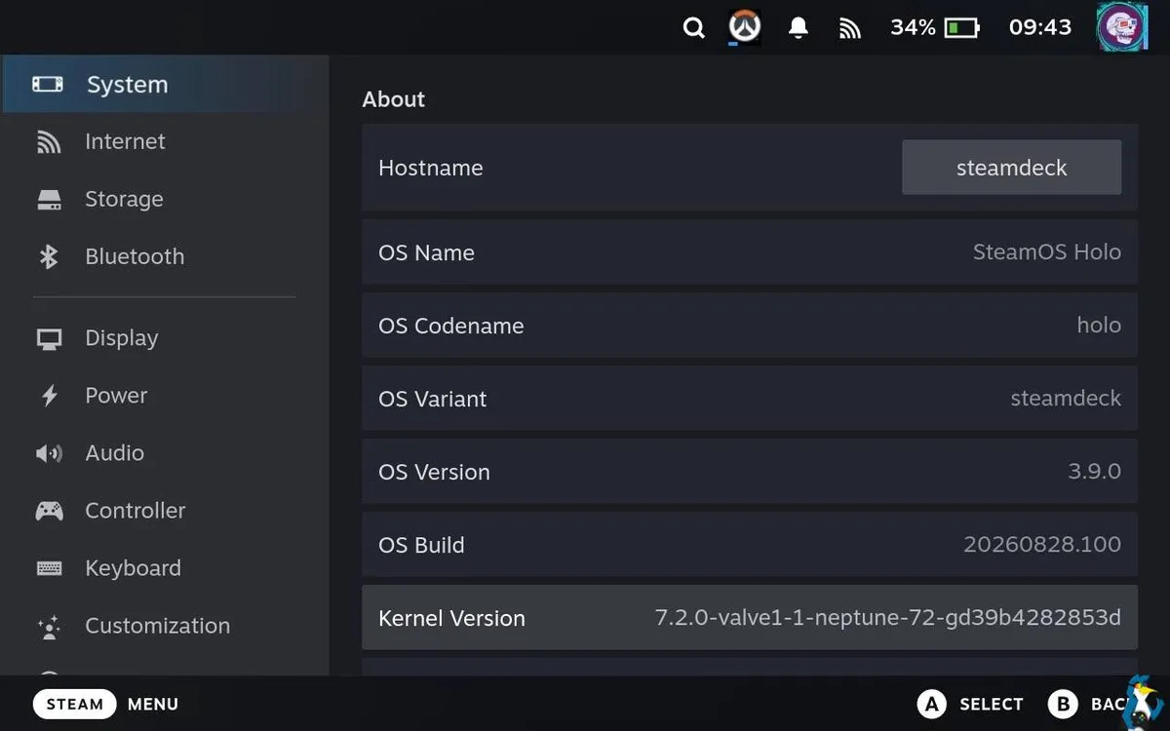
Task: Click the Display monitor icon in the sidebar
Action: tap(49, 339)
